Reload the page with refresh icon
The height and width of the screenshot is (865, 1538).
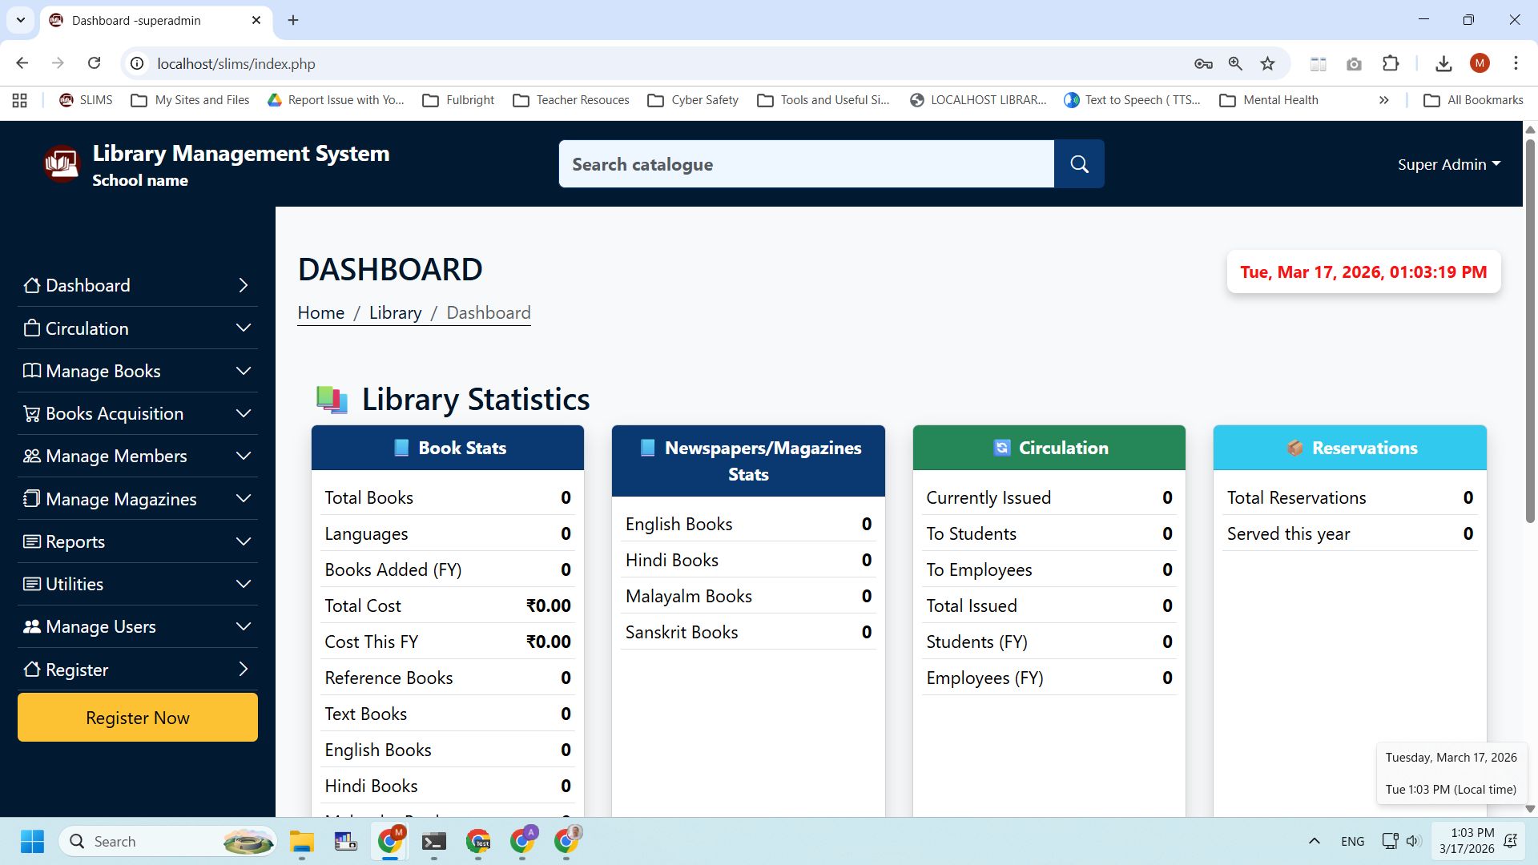click(94, 63)
